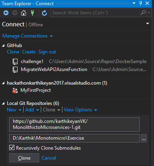154x166 pixels.
Task: Collapse hackathonkarthikeyan2017.visualstudio.com section
Action: [x=3, y=83]
